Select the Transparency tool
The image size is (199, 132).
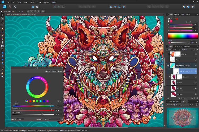(2, 43)
